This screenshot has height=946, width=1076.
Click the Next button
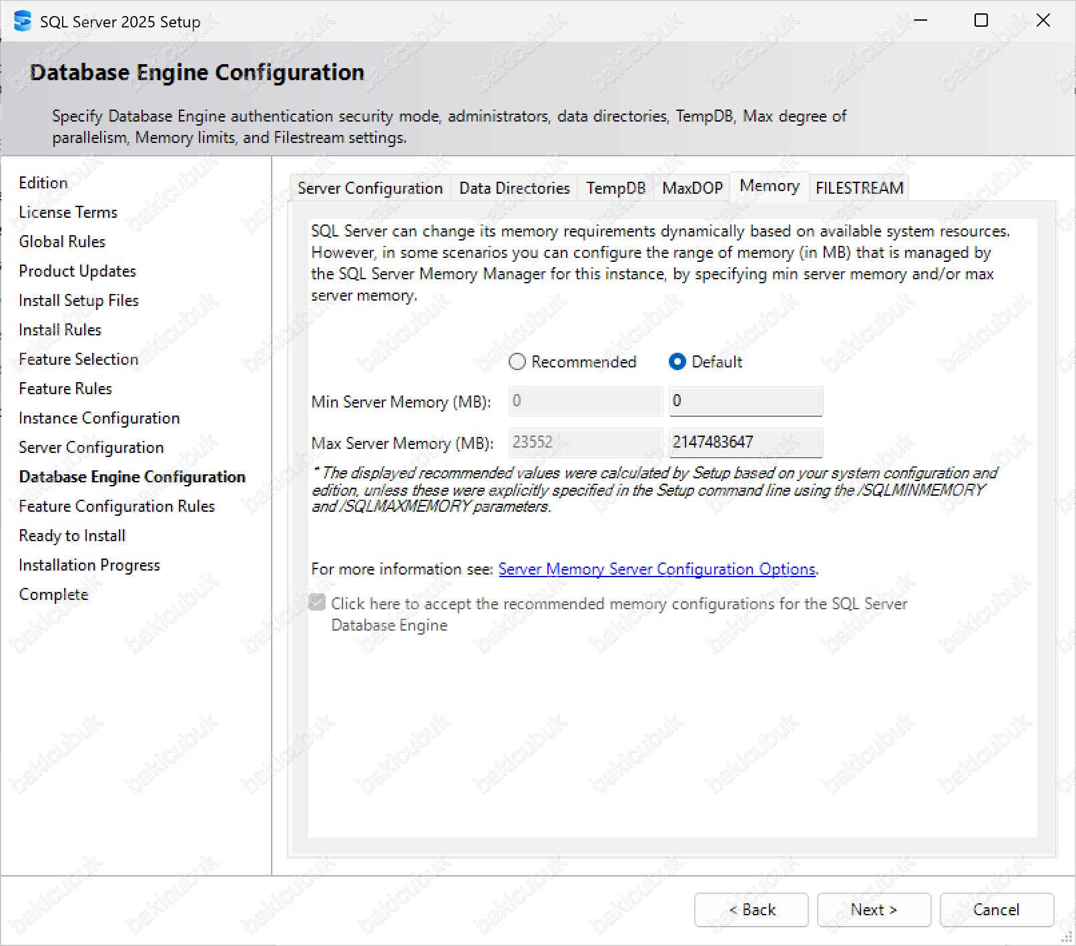(x=873, y=910)
